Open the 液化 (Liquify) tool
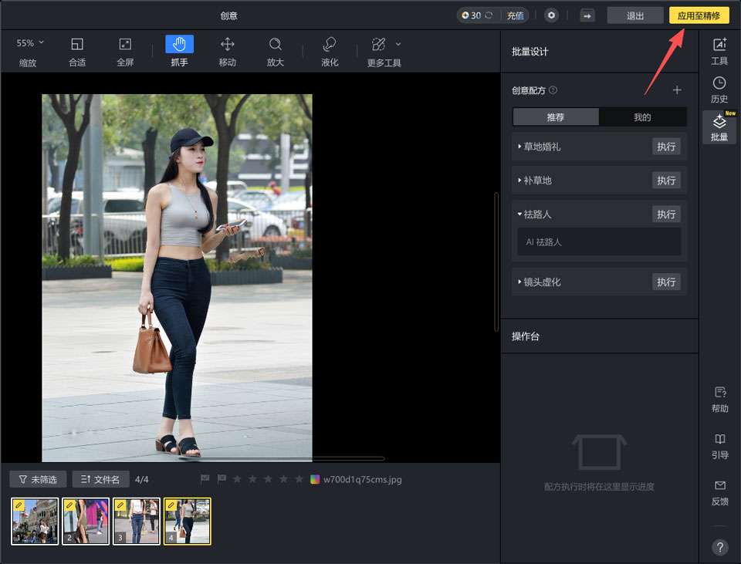Viewport: 741px width, 564px height. [330, 50]
